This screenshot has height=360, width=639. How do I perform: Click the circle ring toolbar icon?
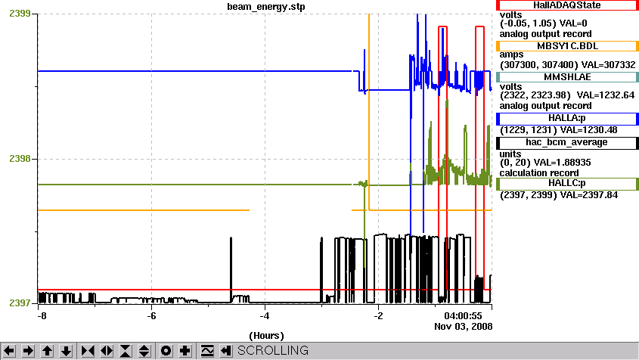[166, 351]
